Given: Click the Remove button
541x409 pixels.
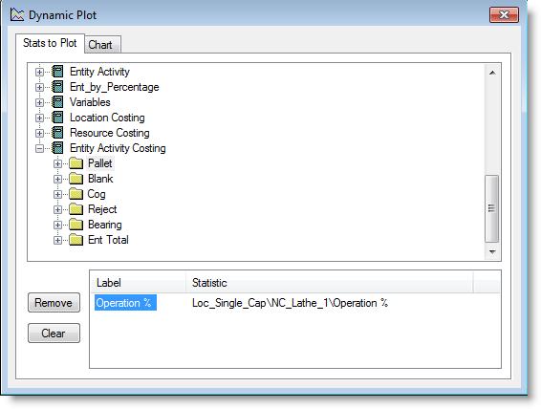Looking at the screenshot, I should click(54, 303).
